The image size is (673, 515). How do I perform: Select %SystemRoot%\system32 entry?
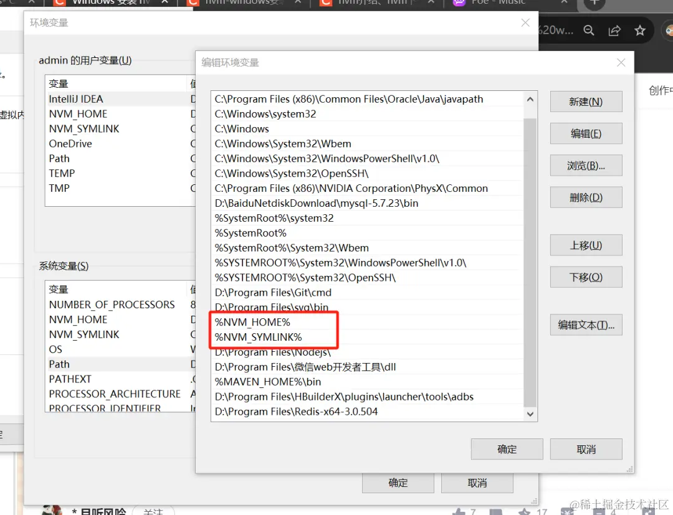point(368,218)
